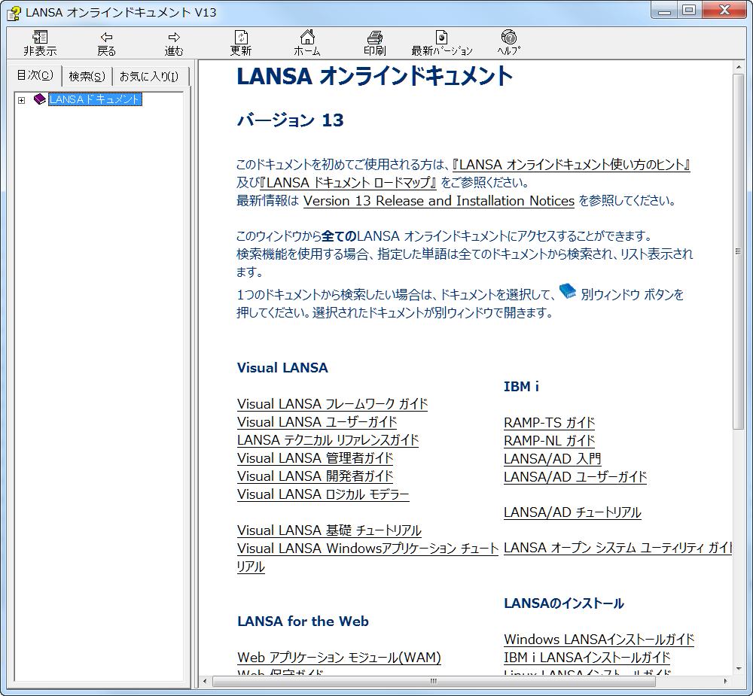
Task: Open LANSA オンラインドキュメント使い方のヒント link
Action: (571, 165)
